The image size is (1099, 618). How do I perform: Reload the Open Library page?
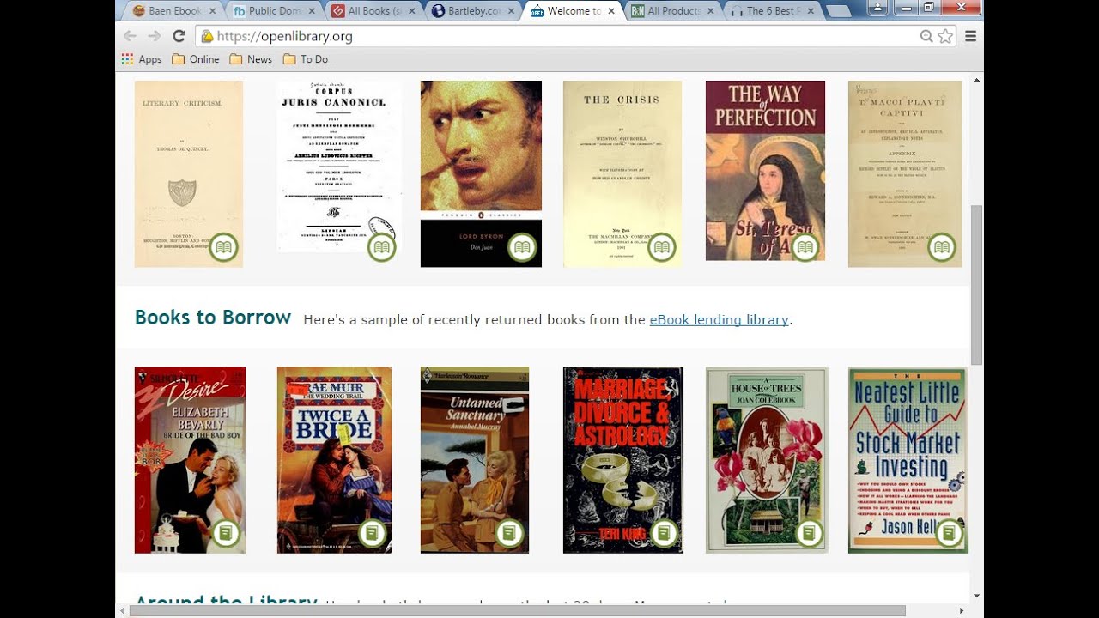[179, 36]
